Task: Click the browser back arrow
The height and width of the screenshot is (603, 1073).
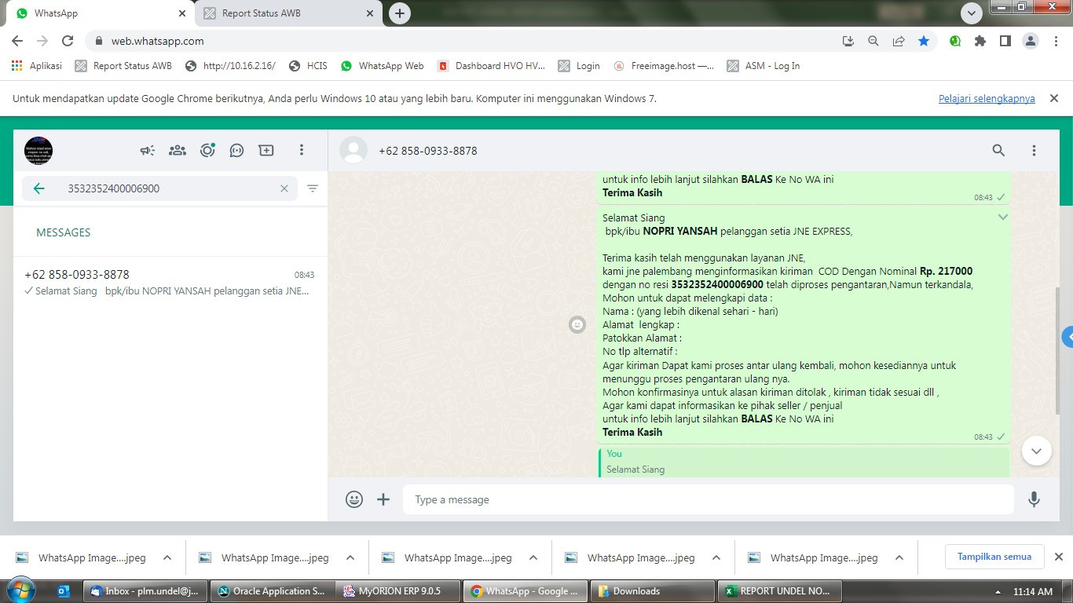Action: pos(17,41)
